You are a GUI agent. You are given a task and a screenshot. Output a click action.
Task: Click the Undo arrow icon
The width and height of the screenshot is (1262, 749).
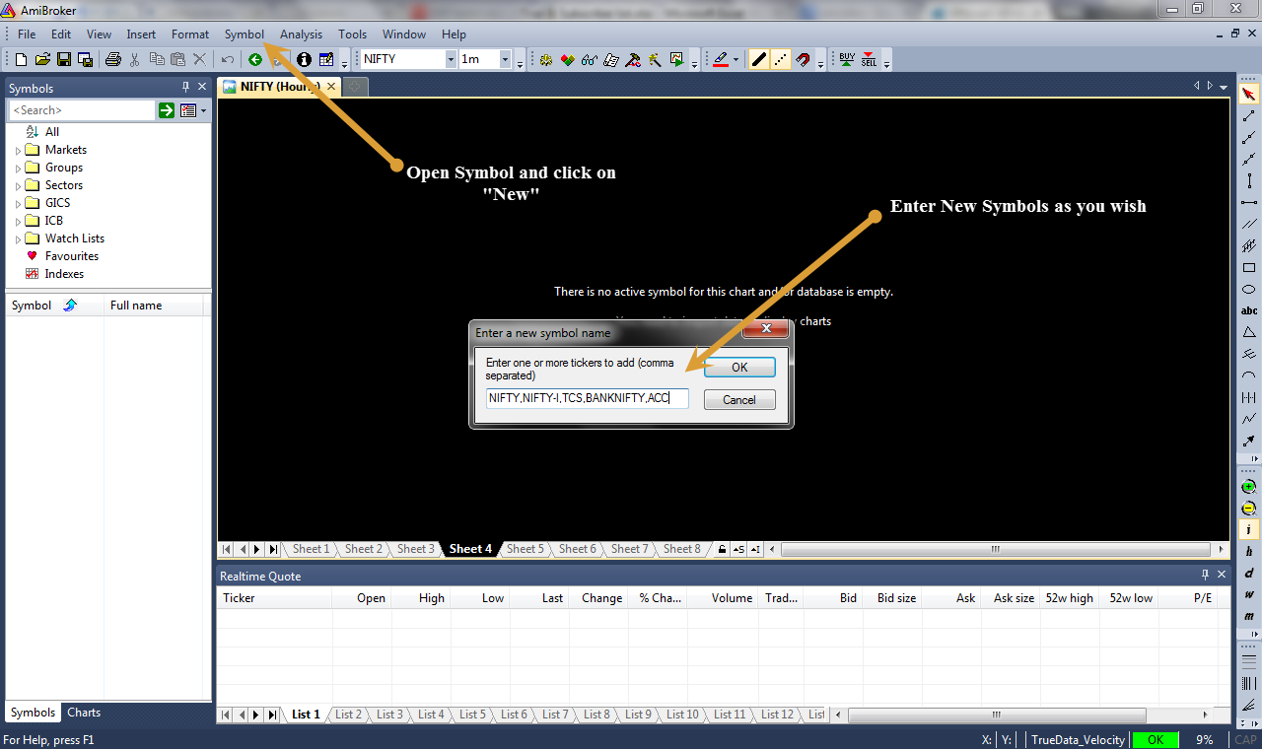(228, 59)
